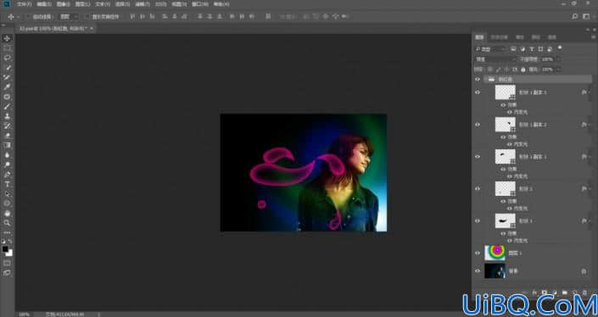Change screen mode icon at toolbox bottom
The width and height of the screenshot is (598, 317).
[x=7, y=273]
